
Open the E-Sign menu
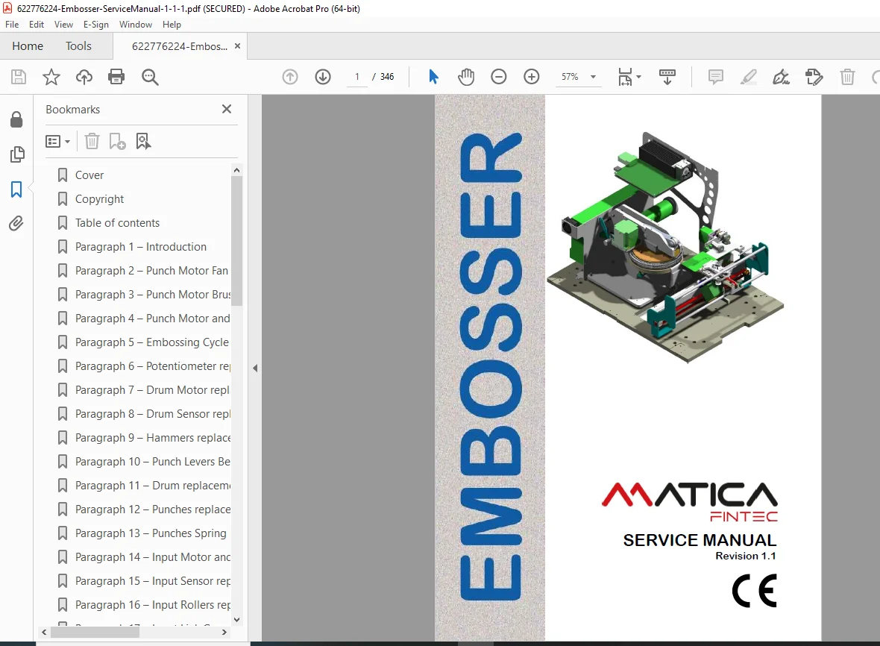point(96,24)
